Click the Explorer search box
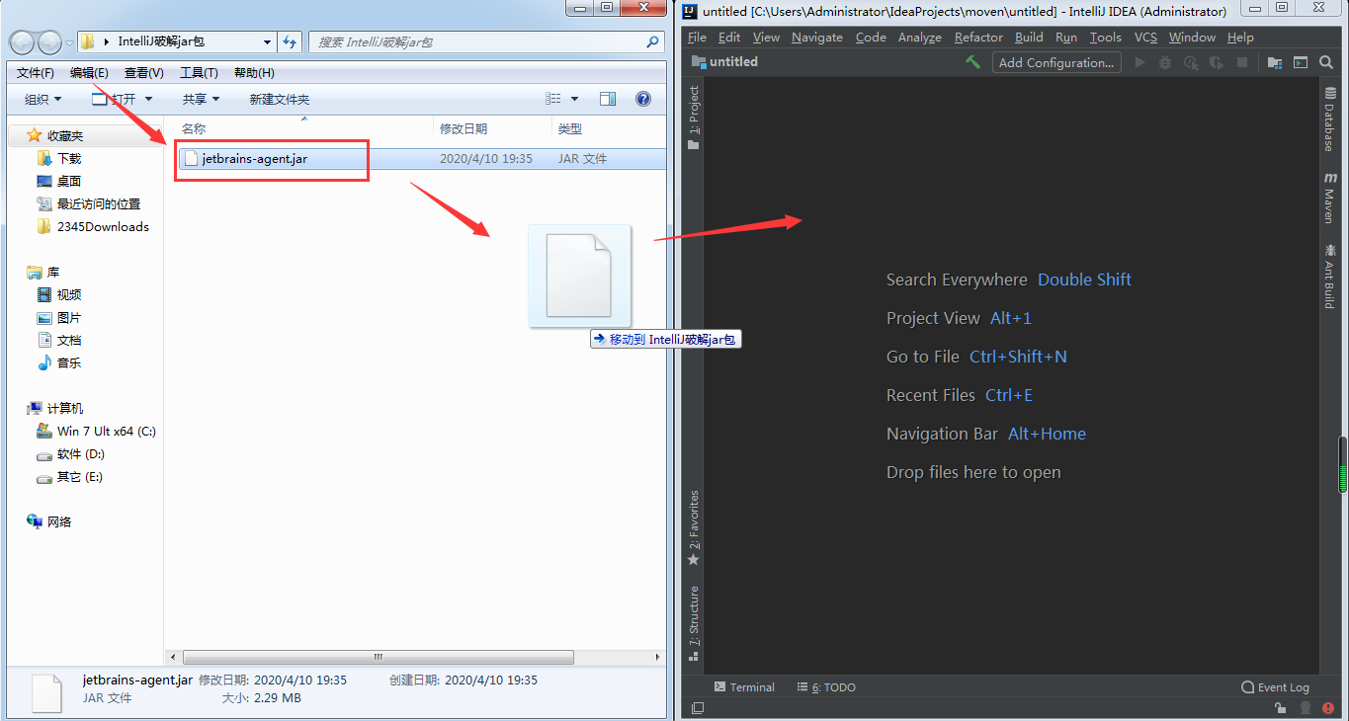The height and width of the screenshot is (721, 1349). 486,42
